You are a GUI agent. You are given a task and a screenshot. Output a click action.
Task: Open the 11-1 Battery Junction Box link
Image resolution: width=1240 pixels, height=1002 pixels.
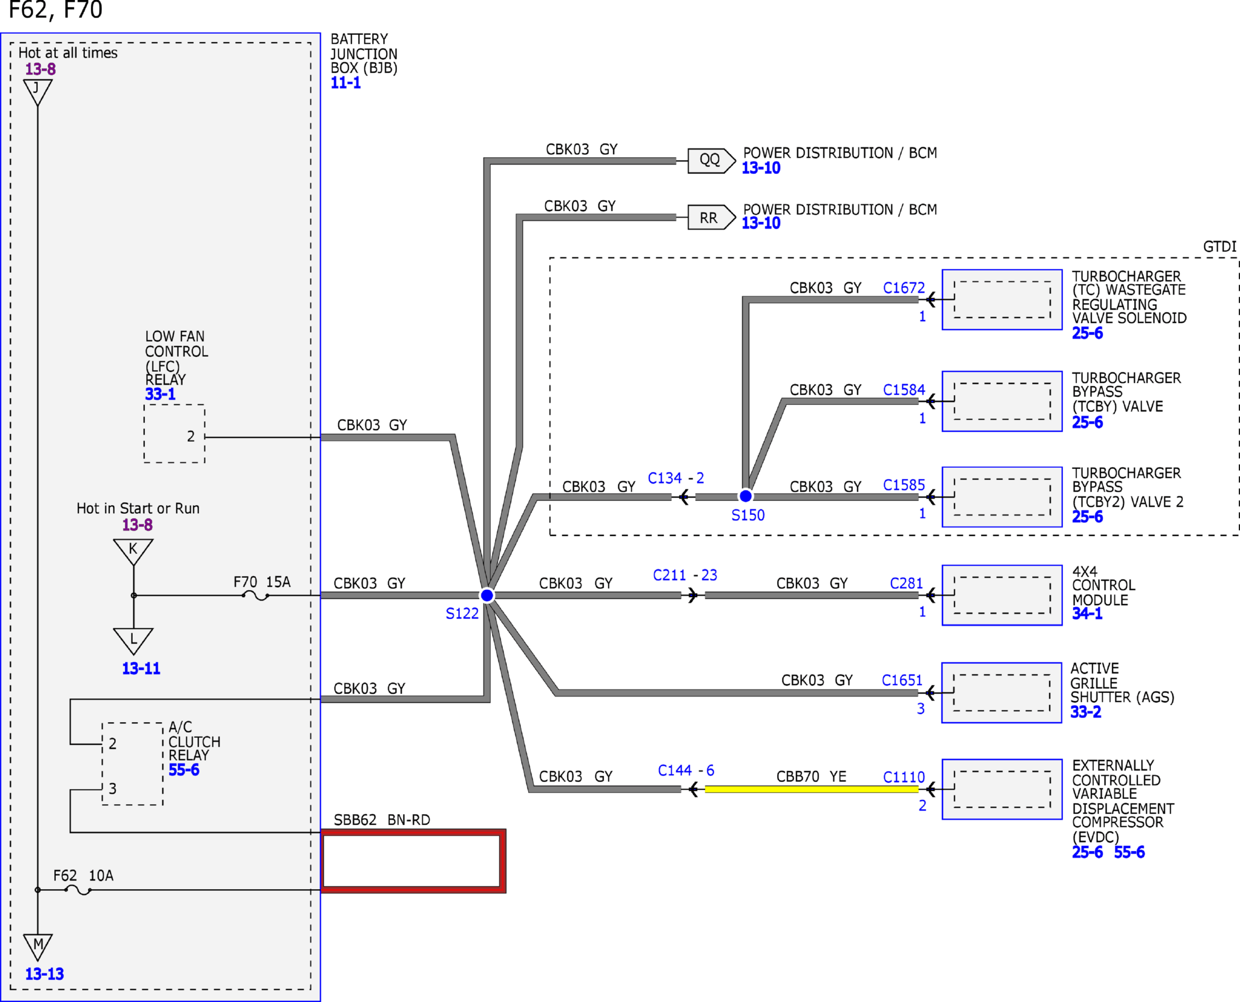pyautogui.click(x=345, y=83)
